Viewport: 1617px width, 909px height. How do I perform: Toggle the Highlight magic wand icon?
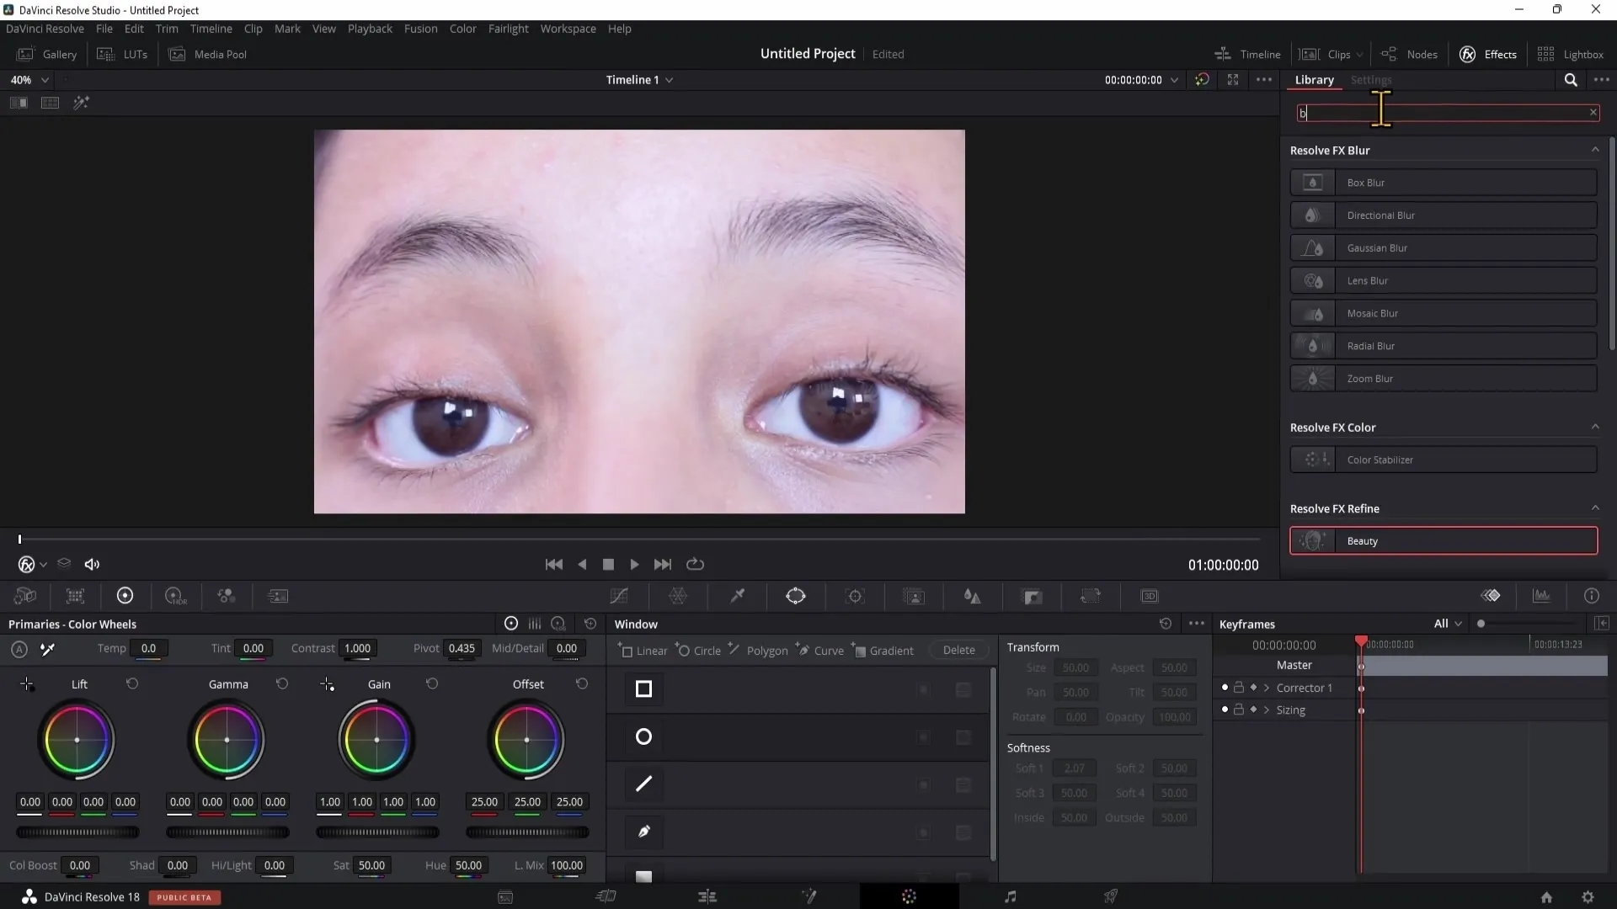tap(81, 103)
